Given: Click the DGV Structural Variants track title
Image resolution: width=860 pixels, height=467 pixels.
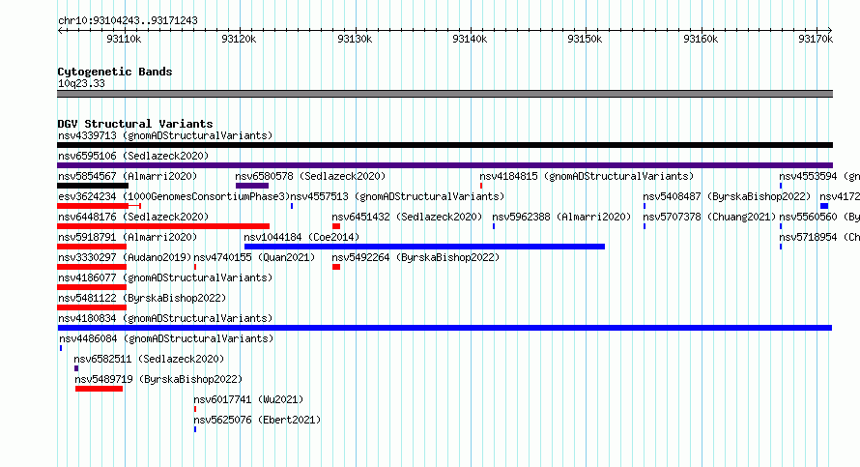Looking at the screenshot, I should pos(135,124).
